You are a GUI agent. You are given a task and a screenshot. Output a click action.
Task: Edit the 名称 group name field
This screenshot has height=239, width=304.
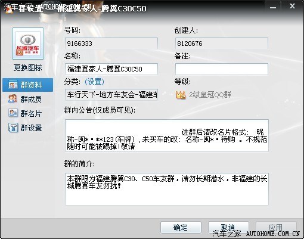[x=111, y=69]
